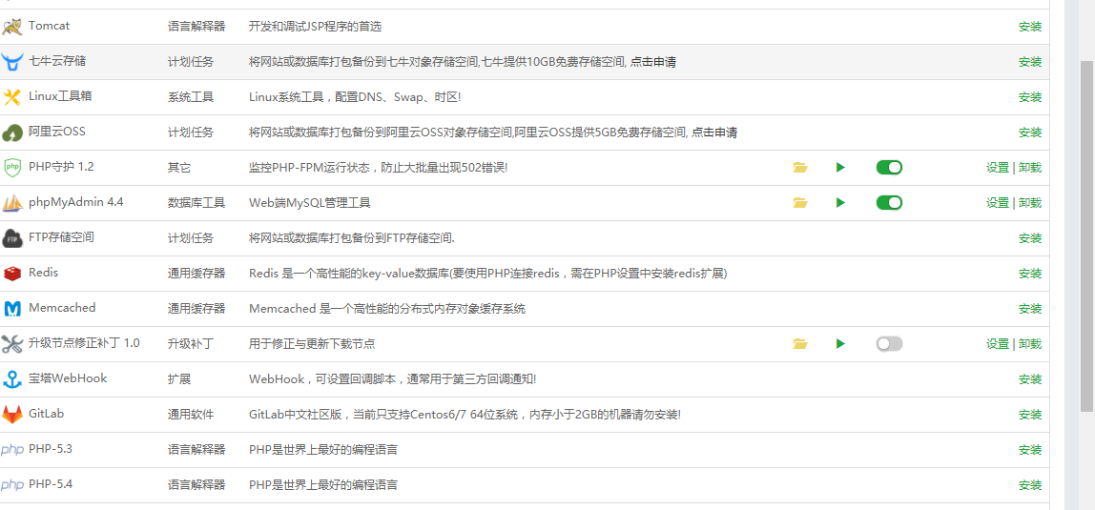Click the Tomcat cat icon
Viewport: 1095px width, 510px height.
11,28
